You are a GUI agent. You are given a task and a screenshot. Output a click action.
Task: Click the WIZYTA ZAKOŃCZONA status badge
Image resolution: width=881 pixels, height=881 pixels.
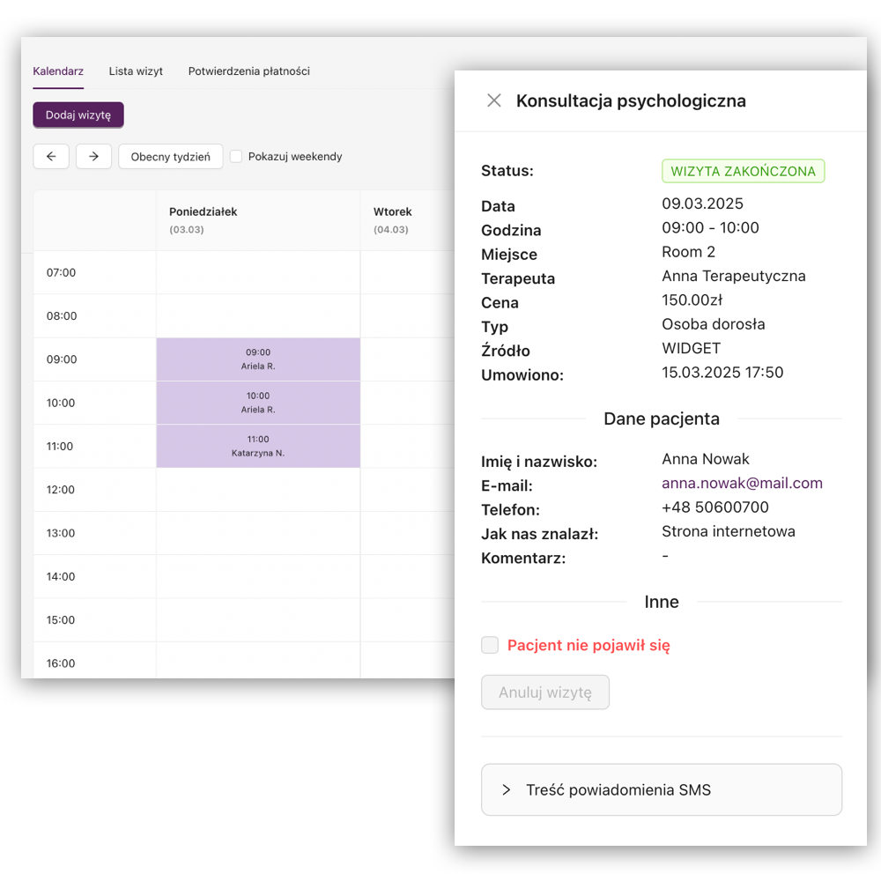(x=743, y=171)
